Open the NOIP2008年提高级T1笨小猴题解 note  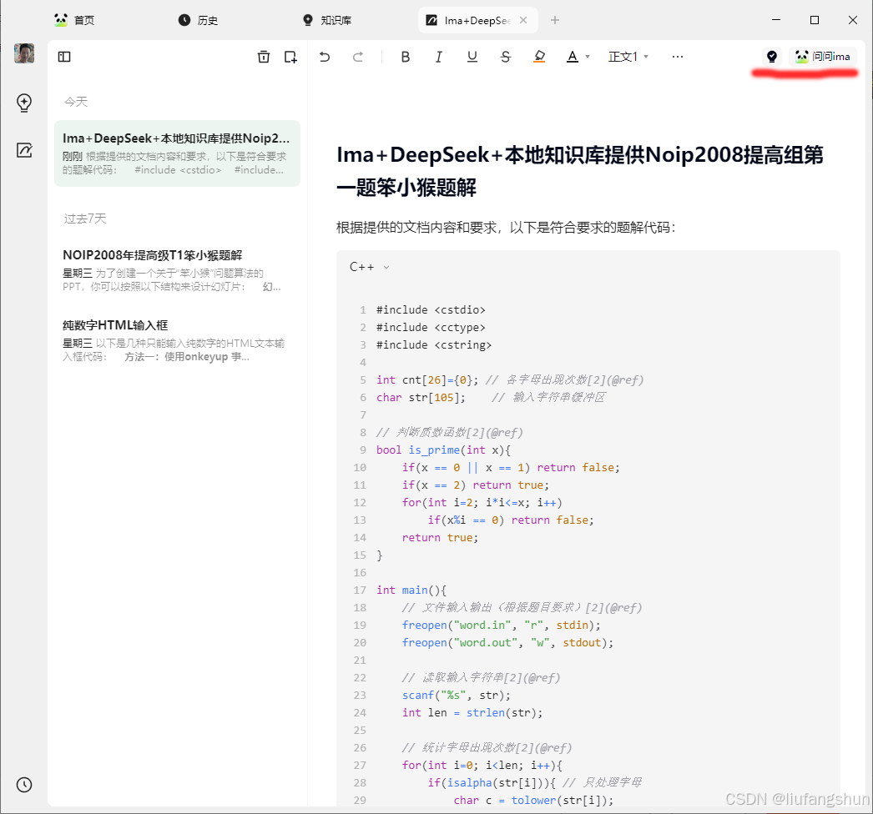click(x=177, y=270)
